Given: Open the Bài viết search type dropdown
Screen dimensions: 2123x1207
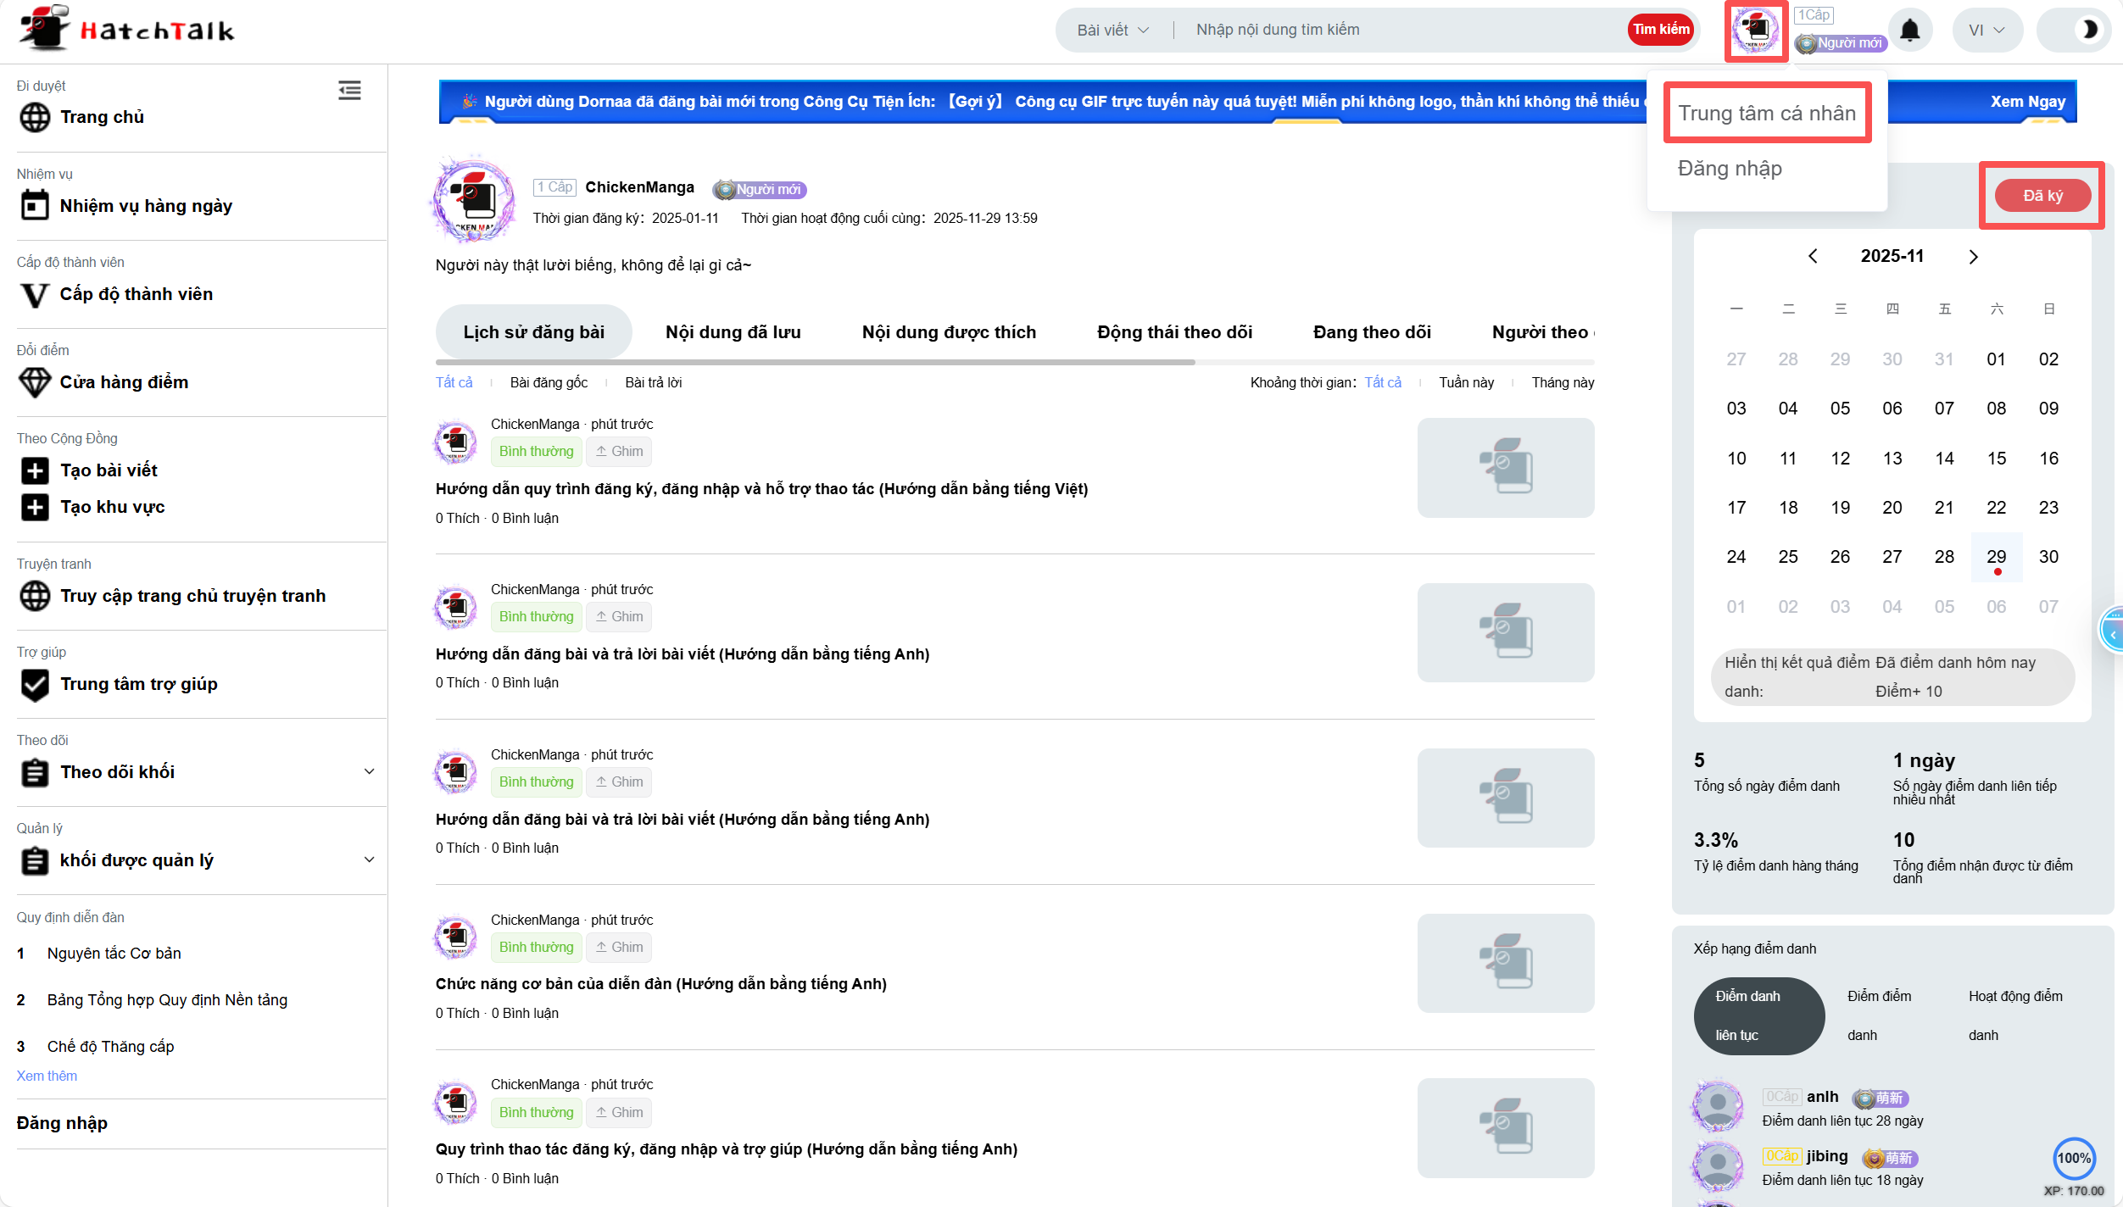Looking at the screenshot, I should coord(1112,30).
